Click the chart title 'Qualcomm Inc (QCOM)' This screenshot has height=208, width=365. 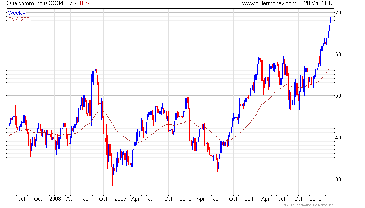click(36, 3)
